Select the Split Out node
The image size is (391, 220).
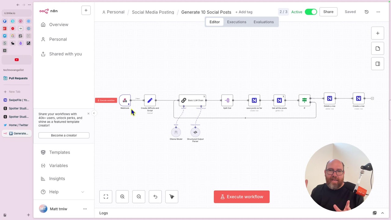227,100
